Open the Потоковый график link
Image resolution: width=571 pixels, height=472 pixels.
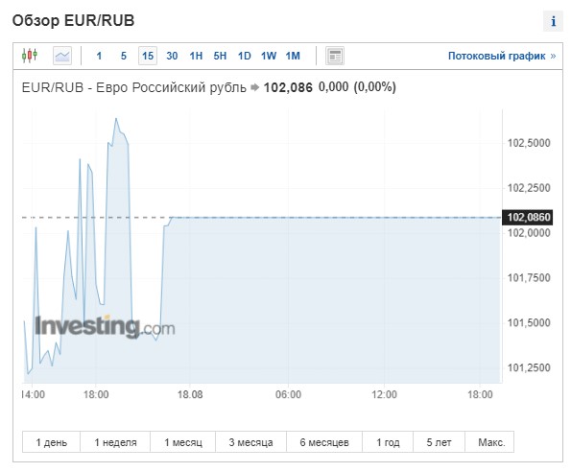click(502, 56)
